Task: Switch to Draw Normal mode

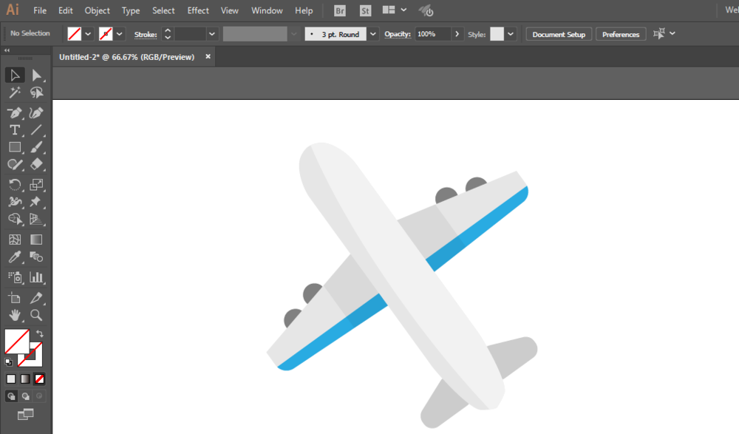Action: tap(11, 396)
